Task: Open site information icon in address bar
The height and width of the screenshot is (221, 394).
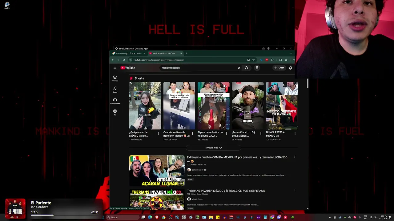Action: point(131,60)
